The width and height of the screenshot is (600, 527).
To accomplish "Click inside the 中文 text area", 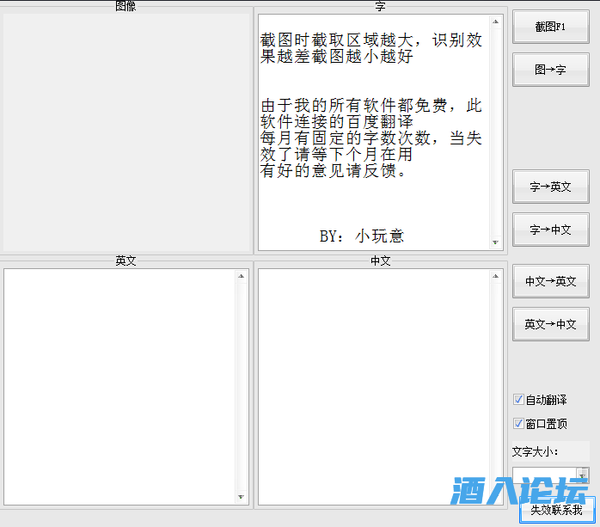I will [374, 387].
